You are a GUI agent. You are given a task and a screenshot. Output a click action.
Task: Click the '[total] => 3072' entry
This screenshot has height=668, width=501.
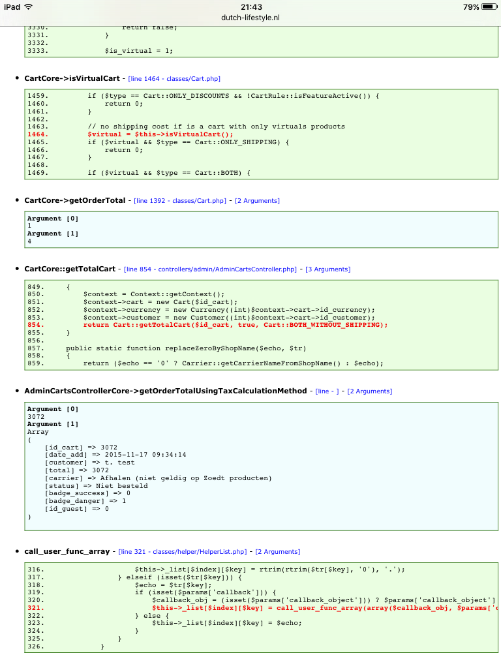pos(77,470)
